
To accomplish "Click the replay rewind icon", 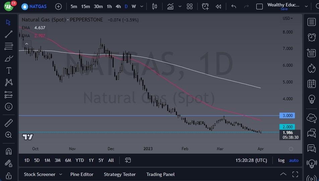I will tap(218, 6).
